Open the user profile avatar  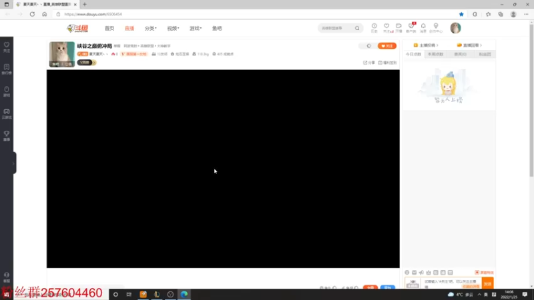pos(455,28)
